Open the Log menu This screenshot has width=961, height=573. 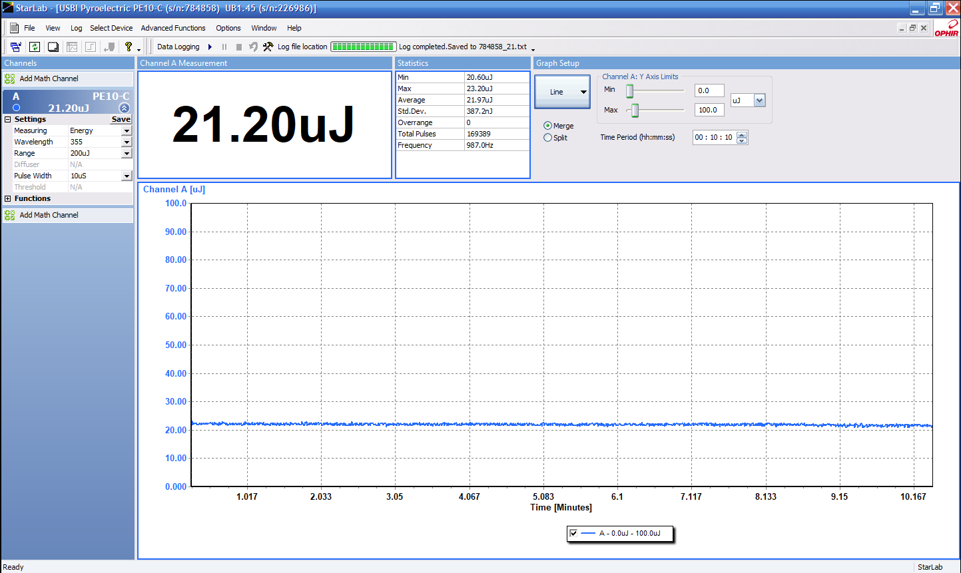[76, 28]
